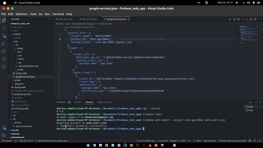Open the Terminal menu
This screenshot has width=263, height=148.
[x=58, y=14]
